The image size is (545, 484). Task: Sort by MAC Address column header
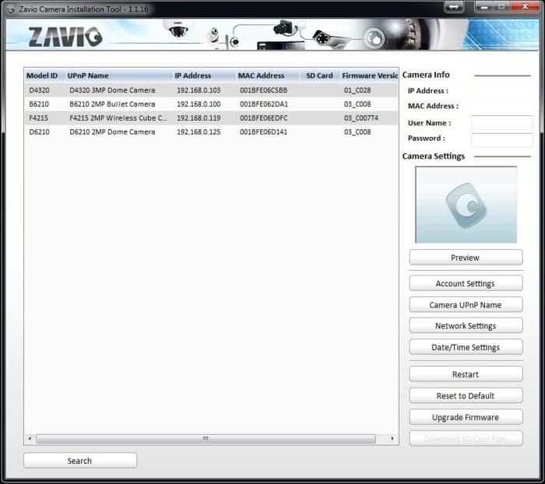click(268, 75)
